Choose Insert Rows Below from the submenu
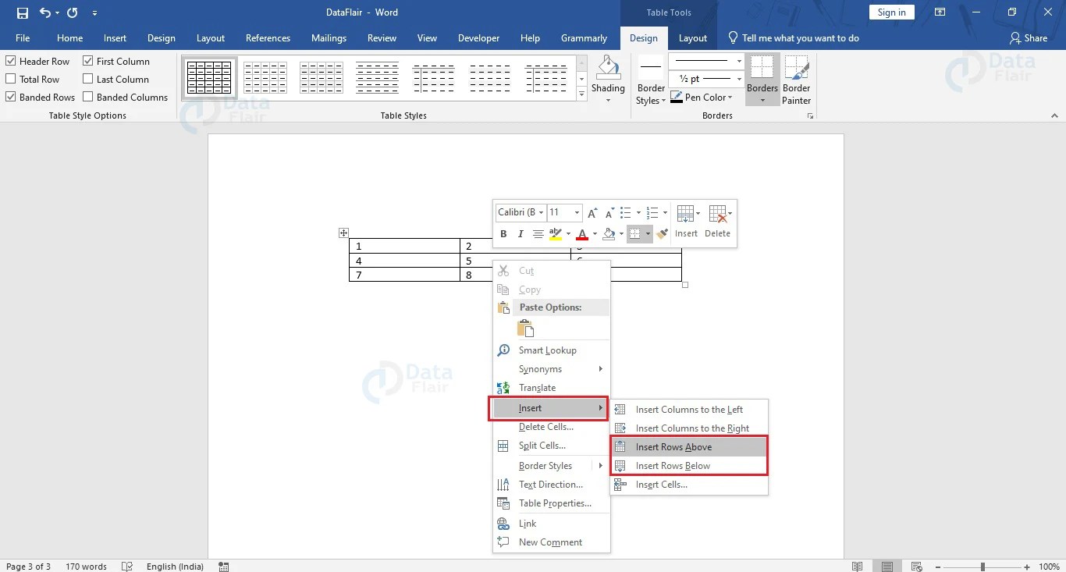 click(673, 465)
